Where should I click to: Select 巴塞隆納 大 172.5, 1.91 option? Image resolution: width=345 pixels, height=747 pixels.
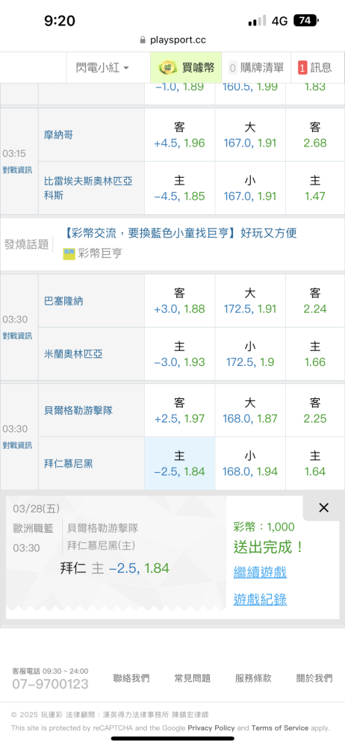(250, 300)
